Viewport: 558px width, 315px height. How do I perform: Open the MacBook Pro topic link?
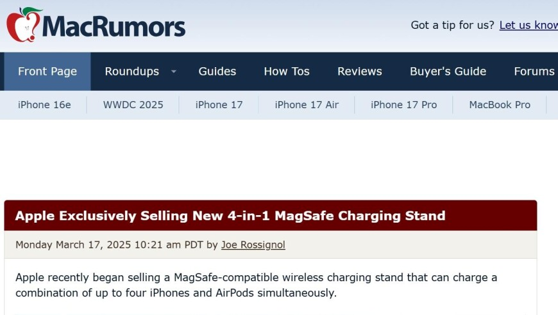click(x=500, y=105)
